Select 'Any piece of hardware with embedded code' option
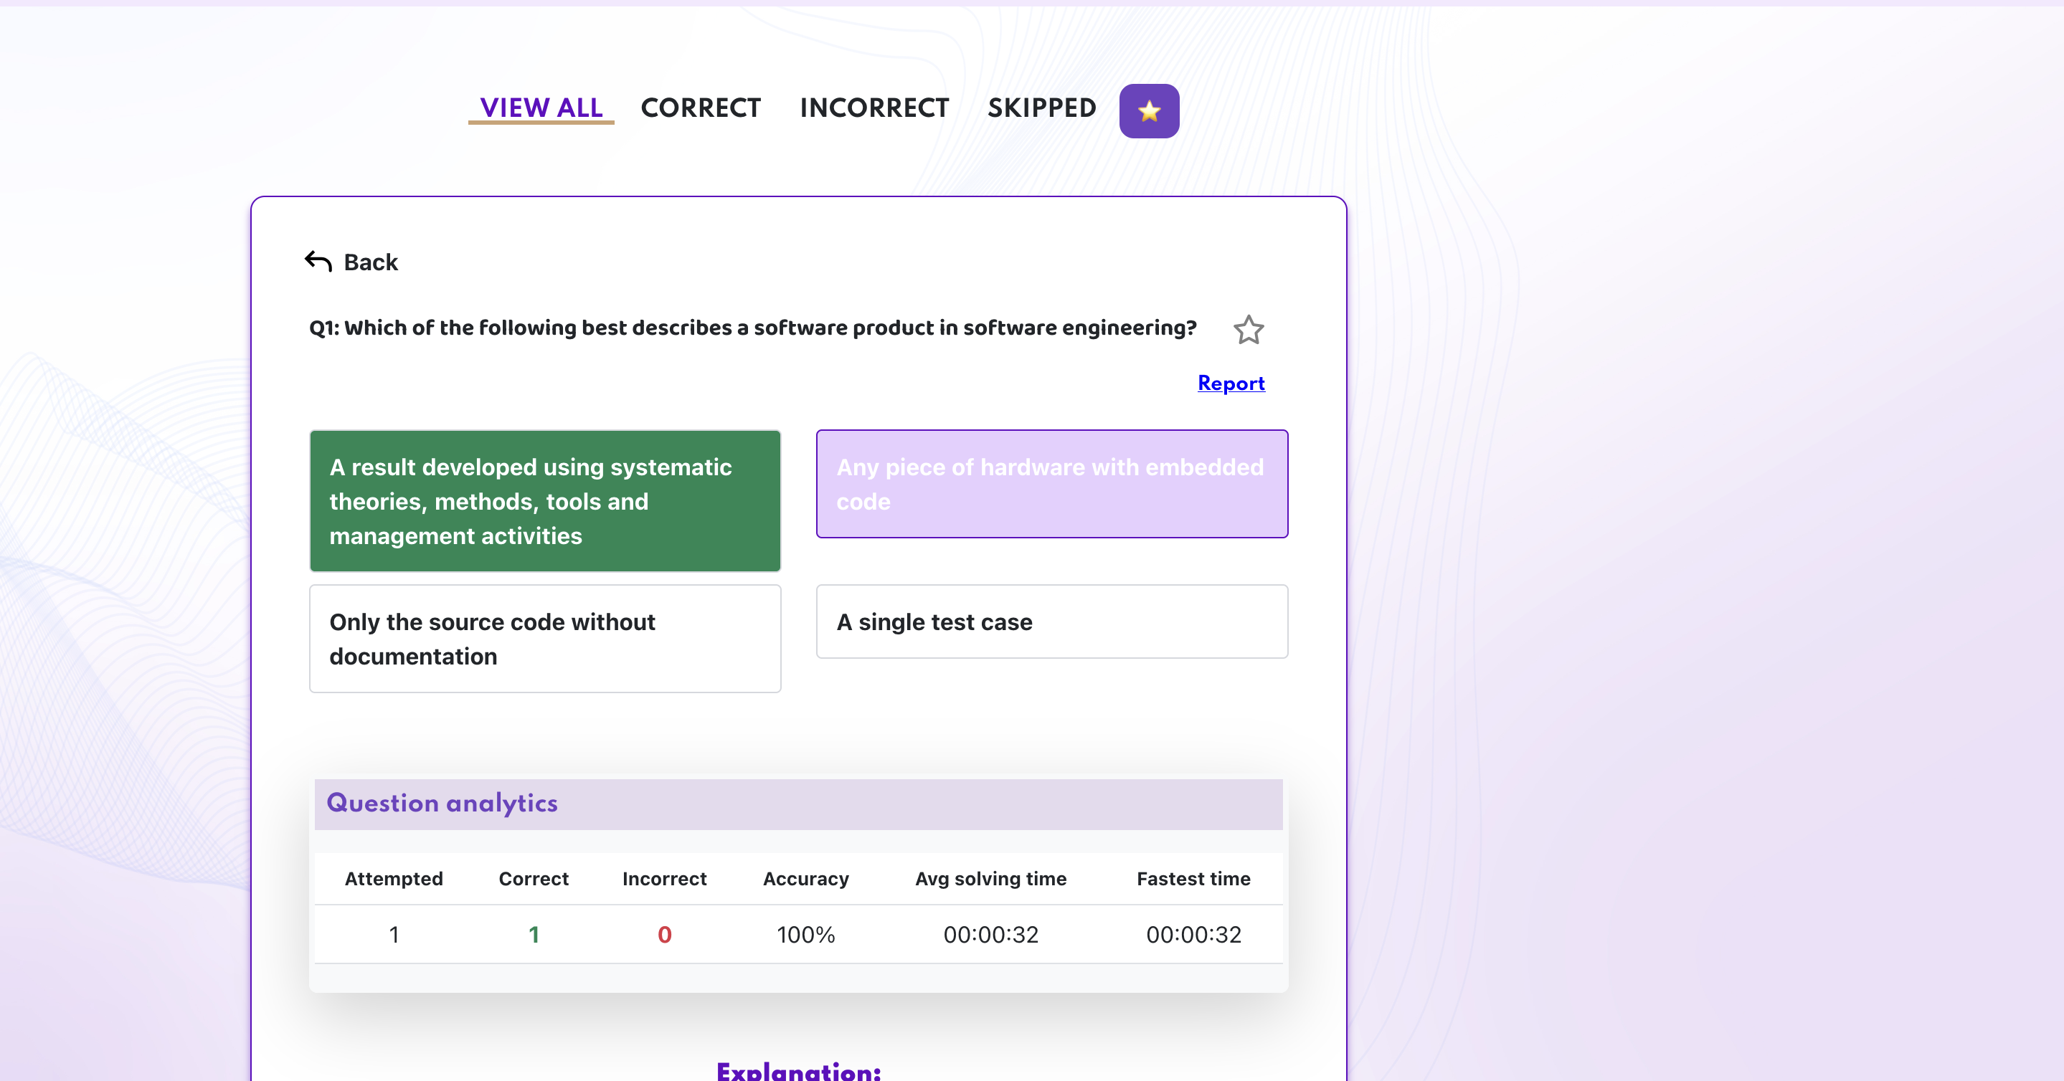Screen dimensions: 2064x1081 [1051, 484]
